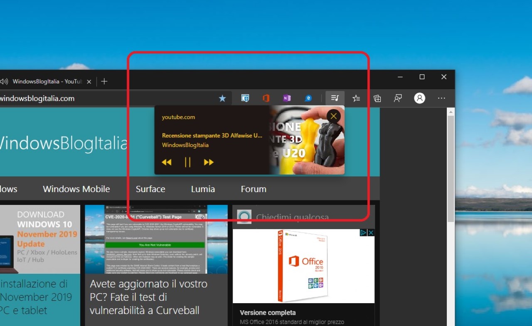
Task: Skip to previous track in media popup
Action: pyautogui.click(x=167, y=162)
